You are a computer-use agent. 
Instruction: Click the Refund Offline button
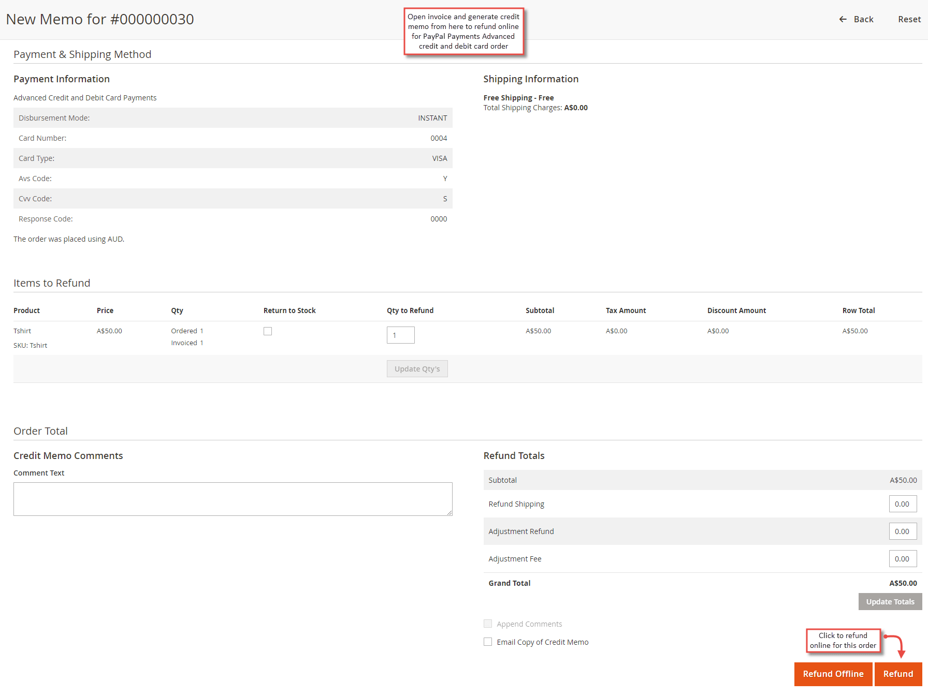tap(833, 674)
